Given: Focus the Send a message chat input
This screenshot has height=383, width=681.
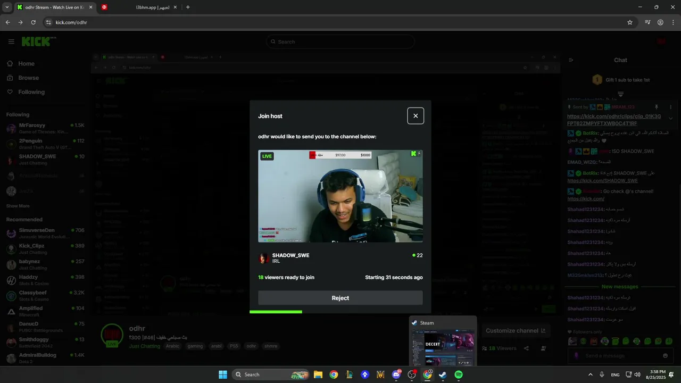Looking at the screenshot, I should (x=620, y=355).
